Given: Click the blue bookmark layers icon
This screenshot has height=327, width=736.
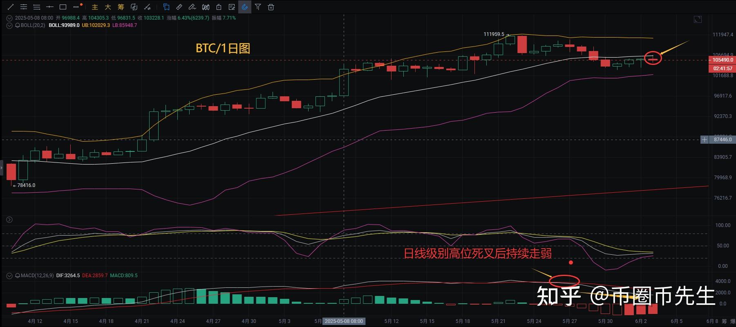Looking at the screenshot, I should [166, 7].
